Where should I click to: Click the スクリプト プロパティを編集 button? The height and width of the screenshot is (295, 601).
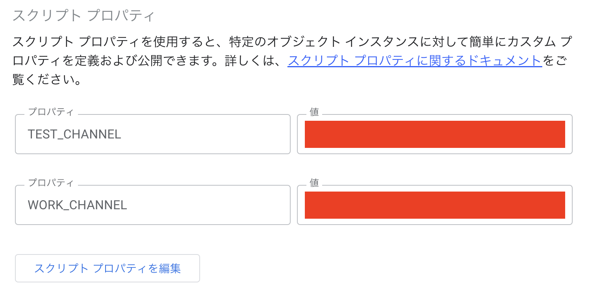pos(108,268)
